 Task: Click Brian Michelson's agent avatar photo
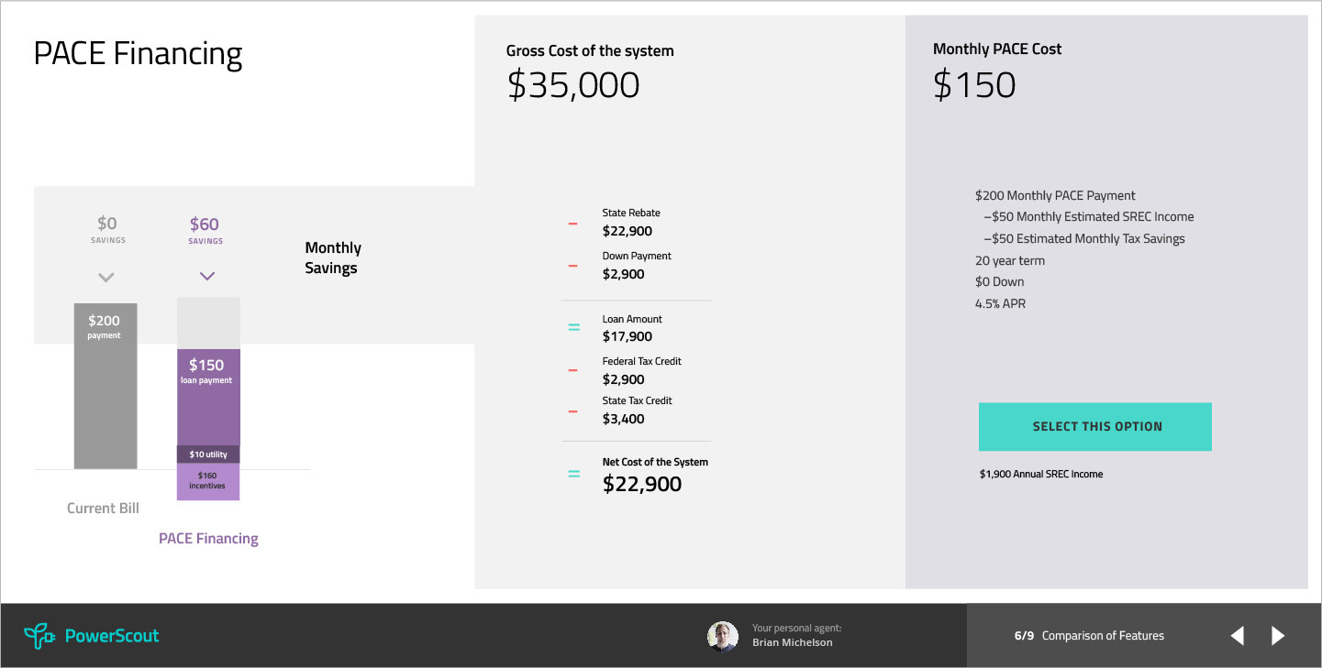pyautogui.click(x=723, y=636)
